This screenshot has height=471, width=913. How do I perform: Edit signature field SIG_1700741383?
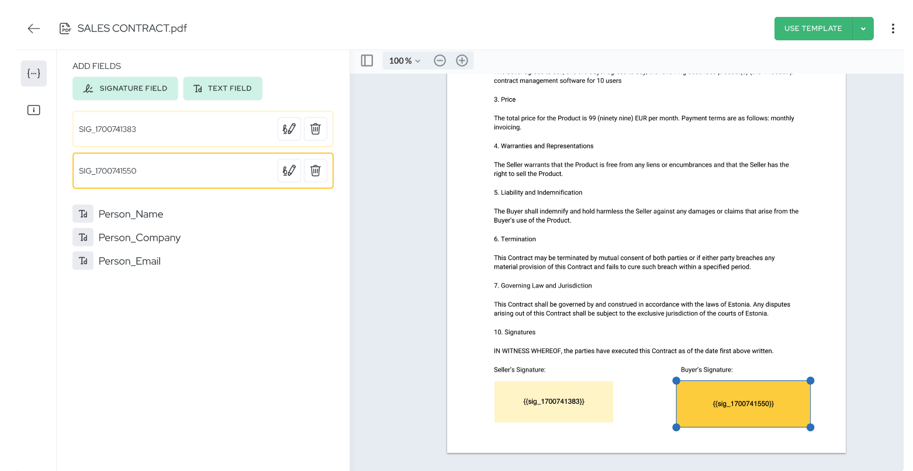tap(289, 129)
